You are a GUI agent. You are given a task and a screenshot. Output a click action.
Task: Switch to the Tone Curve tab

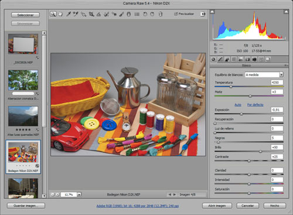pyautogui.click(x=220, y=59)
